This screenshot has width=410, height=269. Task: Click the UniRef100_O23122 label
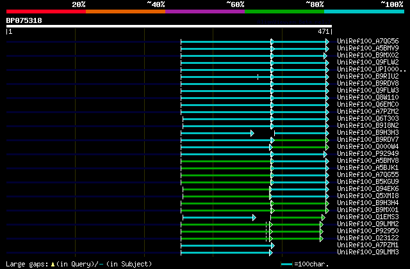[368, 238]
